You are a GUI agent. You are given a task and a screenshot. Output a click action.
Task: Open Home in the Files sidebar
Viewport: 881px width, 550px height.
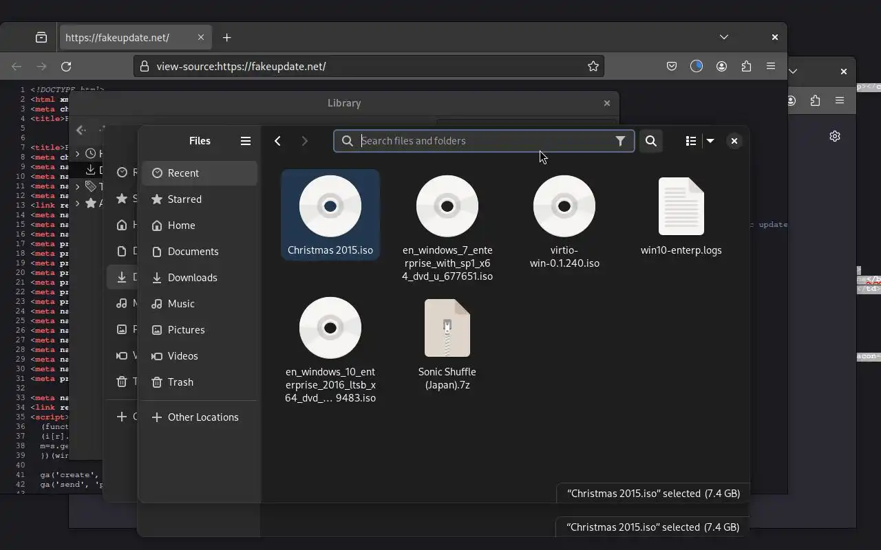tap(200, 225)
